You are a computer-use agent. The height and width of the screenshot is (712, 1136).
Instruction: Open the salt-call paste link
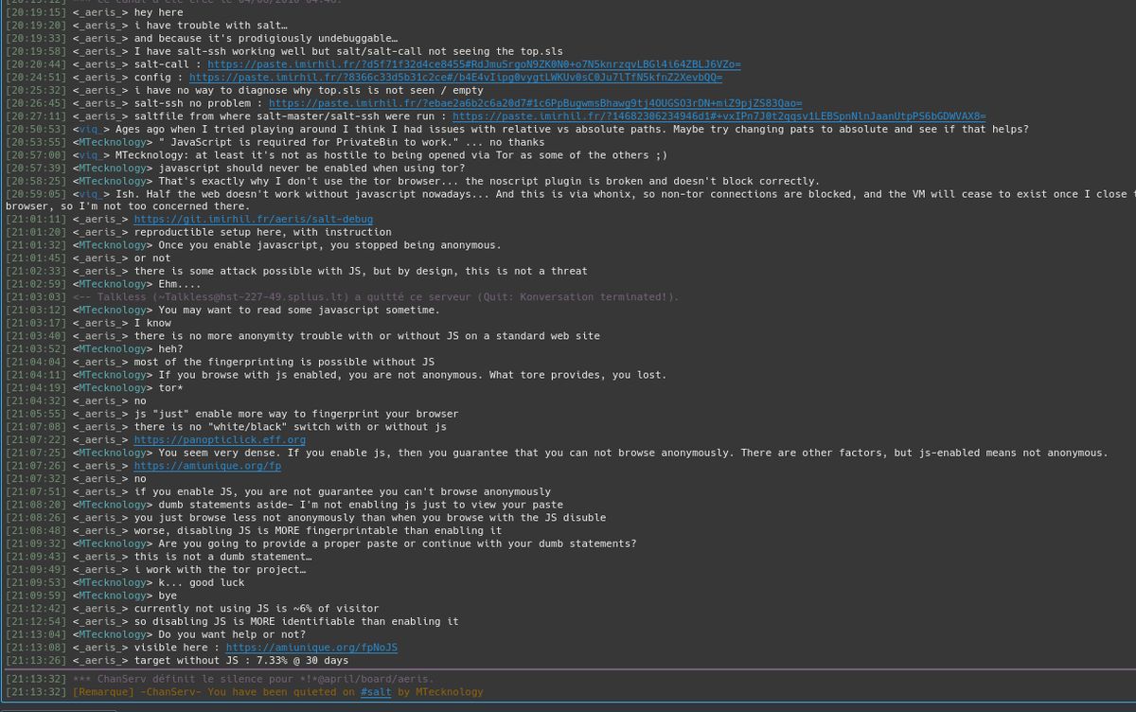(x=473, y=64)
